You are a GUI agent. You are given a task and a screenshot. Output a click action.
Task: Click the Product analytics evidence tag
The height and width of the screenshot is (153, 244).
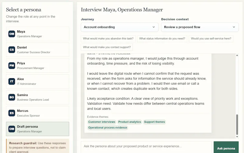pos(129,122)
